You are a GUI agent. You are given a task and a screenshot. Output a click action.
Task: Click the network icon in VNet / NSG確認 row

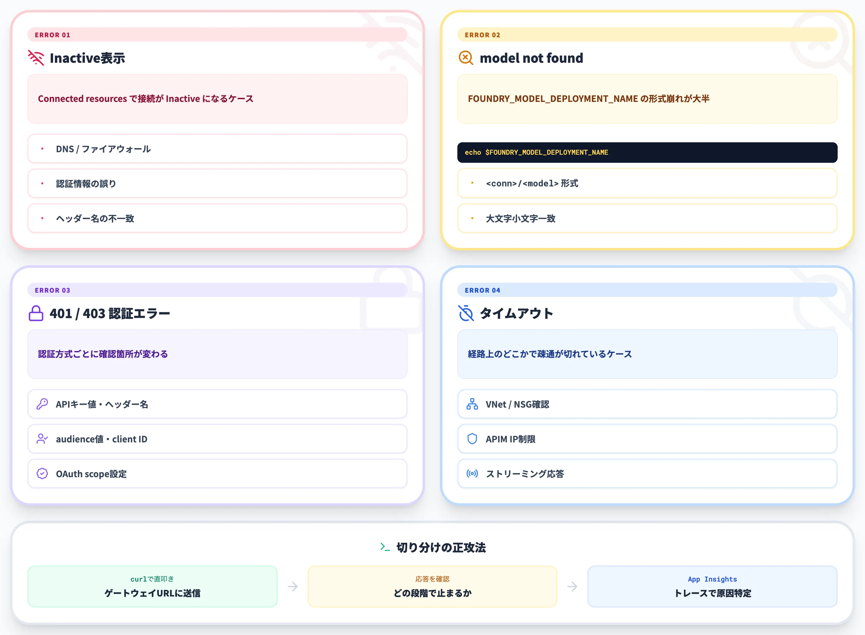coord(472,404)
